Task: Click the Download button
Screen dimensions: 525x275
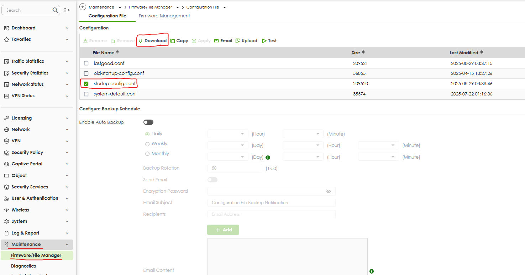Action: 152,41
